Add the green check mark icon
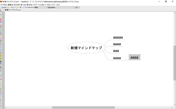Screen dimensions: 176x109 (1, 24)
